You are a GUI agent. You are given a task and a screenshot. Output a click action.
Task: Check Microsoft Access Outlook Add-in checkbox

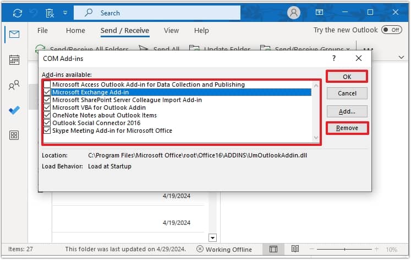click(x=47, y=84)
